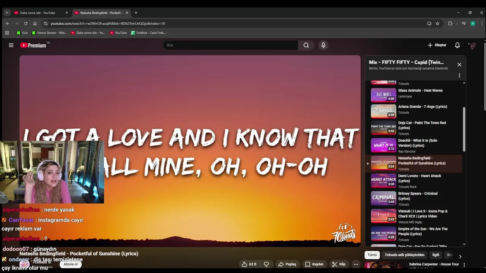Viewport: 486px width, 273px height.
Task: Close the Natasha Bedingfield tab
Action: [127, 13]
